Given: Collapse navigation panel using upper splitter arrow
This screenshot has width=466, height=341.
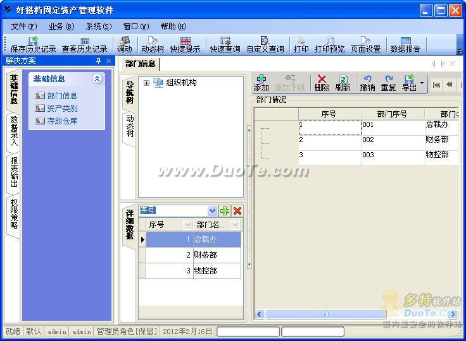Looking at the screenshot, I should (x=249, y=130).
